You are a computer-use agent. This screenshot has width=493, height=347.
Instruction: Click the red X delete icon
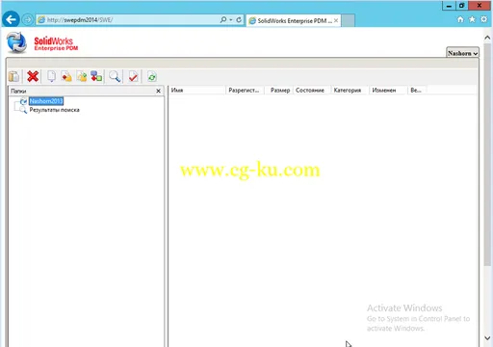coord(33,77)
